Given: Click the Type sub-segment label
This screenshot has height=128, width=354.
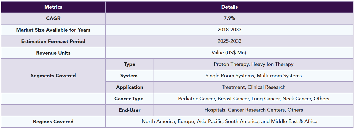Looking at the screenshot, I should click(130, 64).
